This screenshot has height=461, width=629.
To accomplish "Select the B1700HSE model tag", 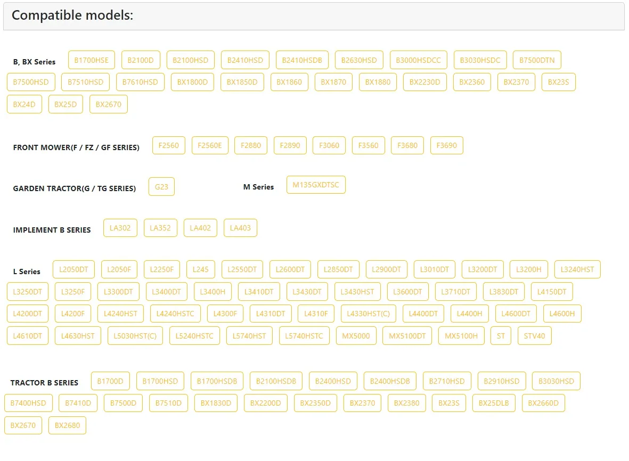I will click(x=92, y=60).
